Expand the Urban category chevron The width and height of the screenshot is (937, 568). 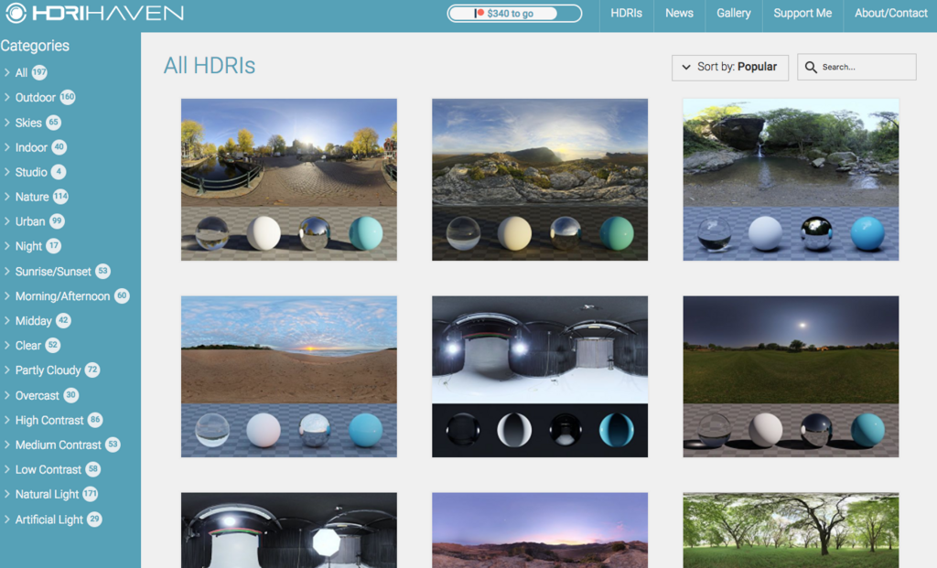pos(6,221)
